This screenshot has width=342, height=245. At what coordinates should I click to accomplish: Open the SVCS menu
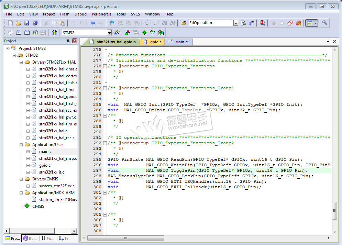pos(135,14)
